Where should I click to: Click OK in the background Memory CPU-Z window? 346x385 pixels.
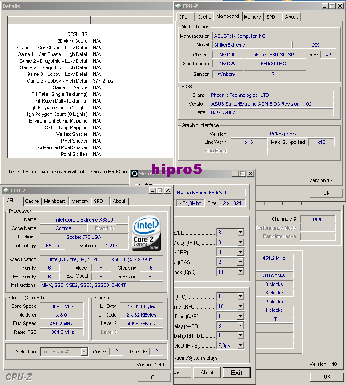(327, 377)
